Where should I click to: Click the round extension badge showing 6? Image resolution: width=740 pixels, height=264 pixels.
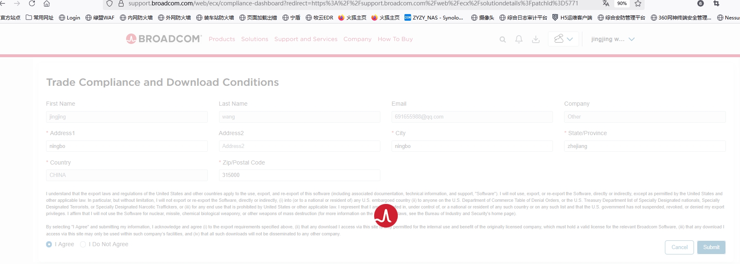[x=701, y=3]
